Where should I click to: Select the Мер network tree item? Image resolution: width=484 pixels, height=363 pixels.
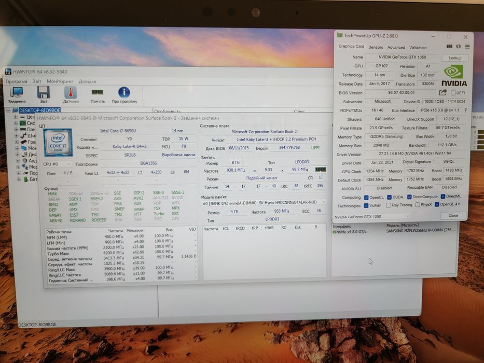tap(30, 167)
